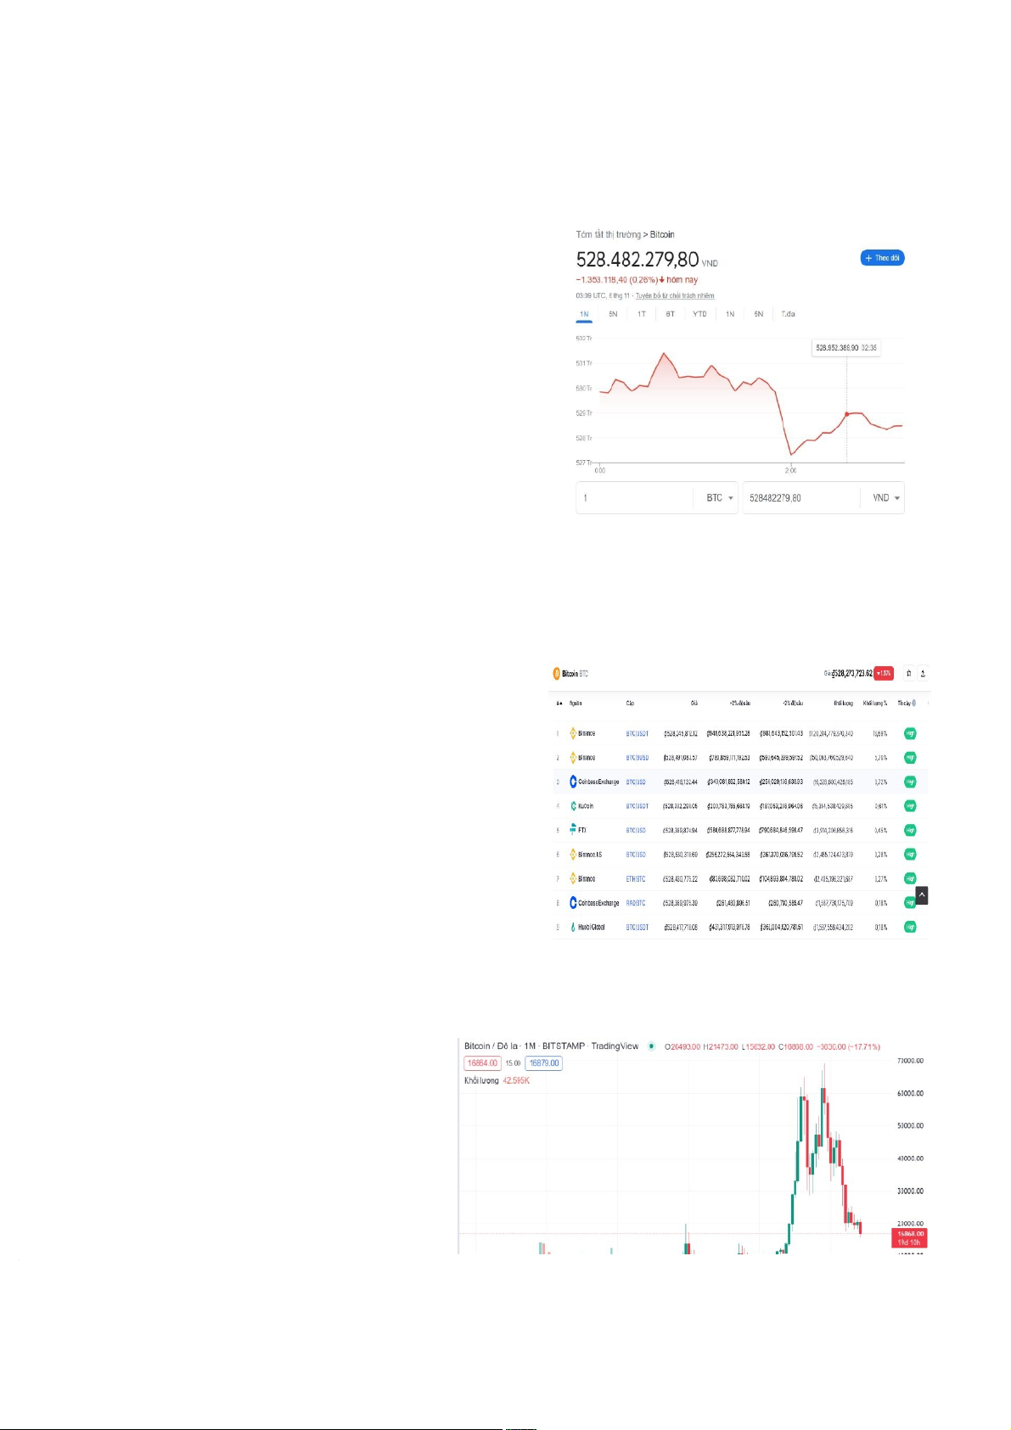Viewport: 1011px width, 1430px height.
Task: Click the BTC/BUSD pair link
Action: [x=637, y=758]
